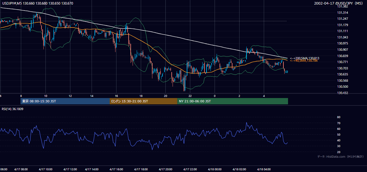
Task: Click hour marker 12 under price chart
Action: tap(70, 96)
